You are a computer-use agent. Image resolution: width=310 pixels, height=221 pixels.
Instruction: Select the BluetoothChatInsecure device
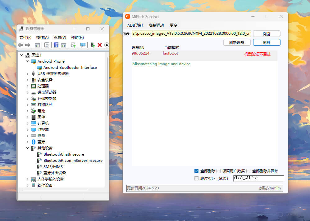point(64,154)
